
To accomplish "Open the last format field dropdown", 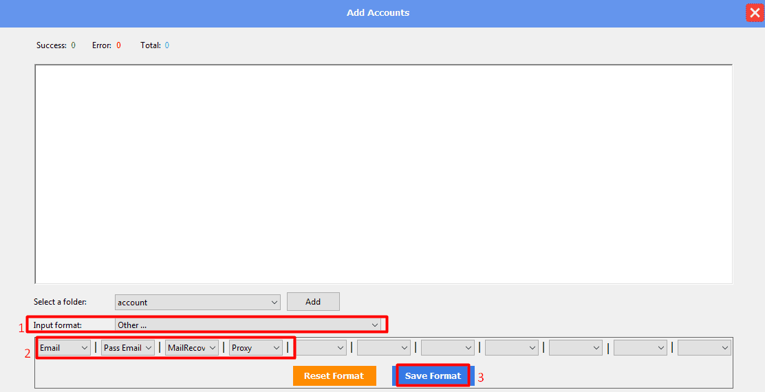I will (x=704, y=348).
